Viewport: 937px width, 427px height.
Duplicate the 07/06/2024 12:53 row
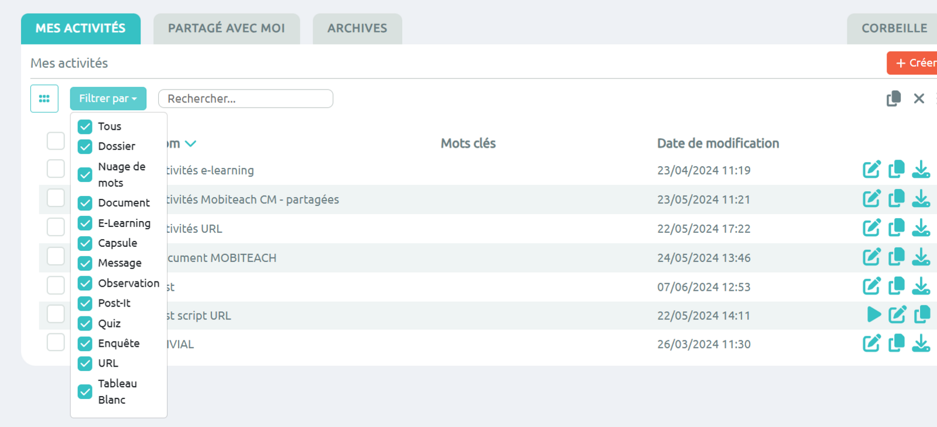point(897,286)
